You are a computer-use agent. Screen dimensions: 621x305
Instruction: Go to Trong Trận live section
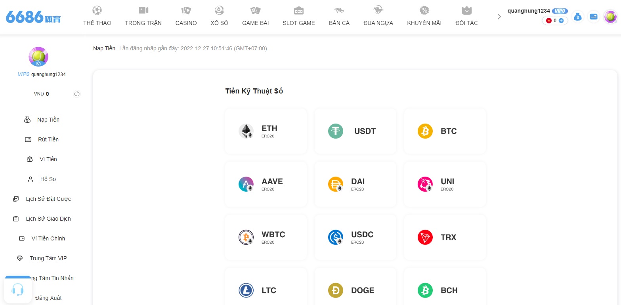tap(143, 16)
